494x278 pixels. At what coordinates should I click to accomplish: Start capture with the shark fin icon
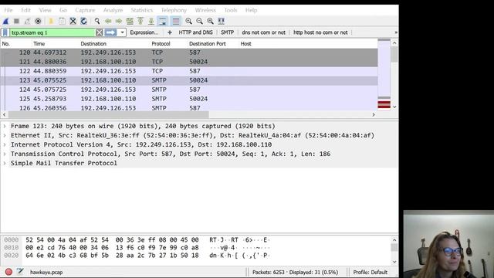(5, 21)
